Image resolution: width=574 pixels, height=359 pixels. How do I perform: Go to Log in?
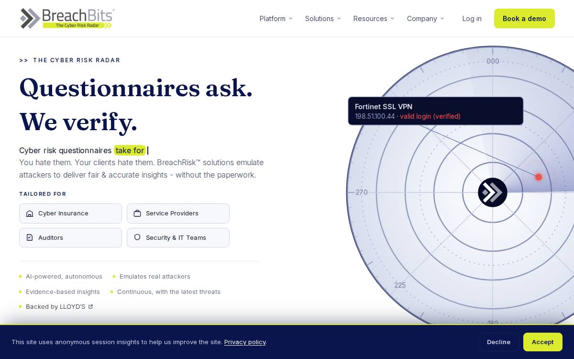(472, 19)
